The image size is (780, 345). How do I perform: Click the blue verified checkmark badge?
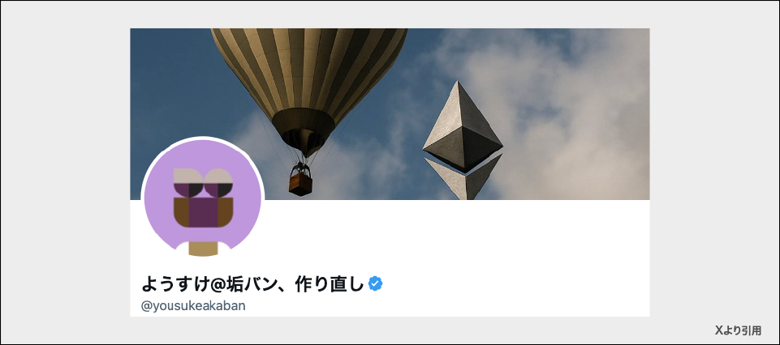coord(376,283)
